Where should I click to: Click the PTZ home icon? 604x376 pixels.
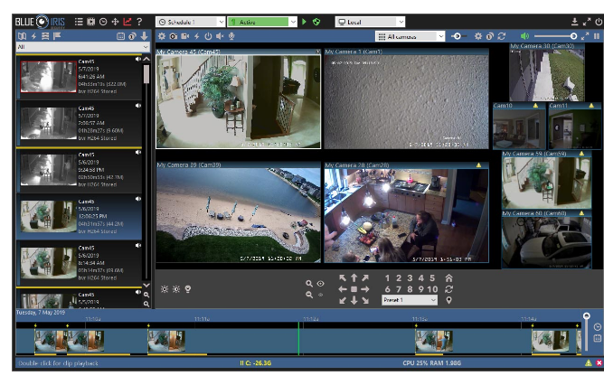click(x=448, y=278)
